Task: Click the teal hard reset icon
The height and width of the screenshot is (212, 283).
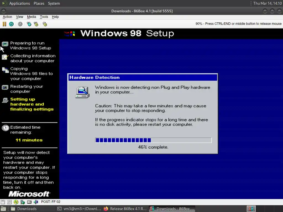Action: coord(11,24)
